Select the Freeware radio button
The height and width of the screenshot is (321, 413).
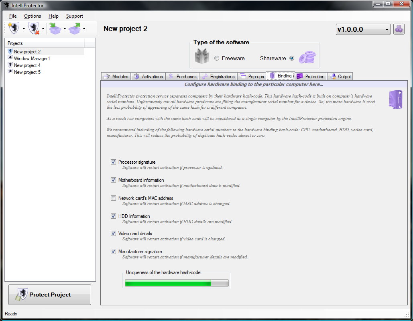tap(216, 58)
